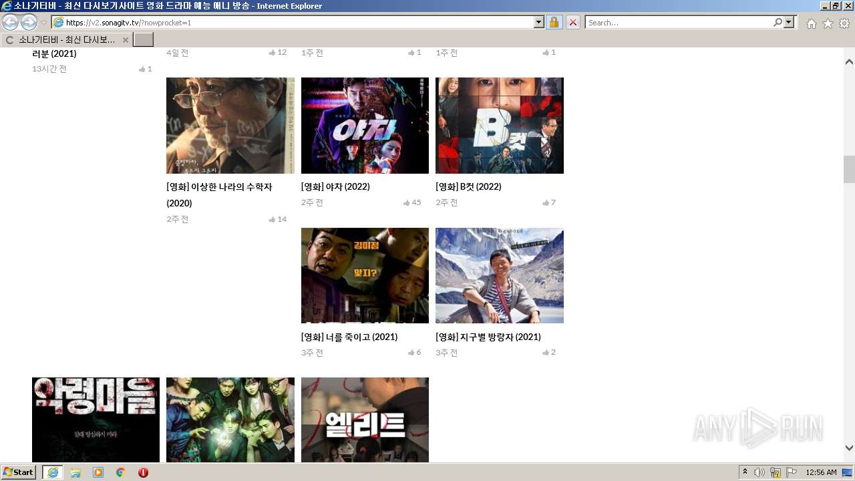This screenshot has width=855, height=481.
Task: Click the stop loading X button
Action: click(x=573, y=22)
